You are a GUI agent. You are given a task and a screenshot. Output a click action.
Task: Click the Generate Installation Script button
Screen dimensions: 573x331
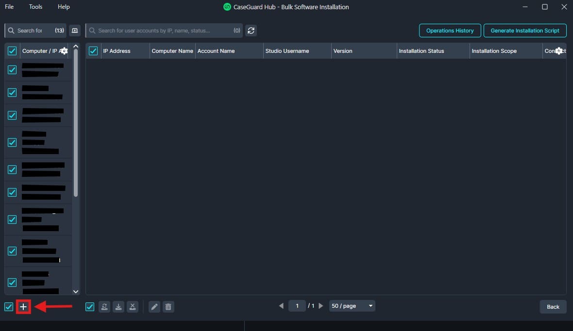(x=525, y=31)
